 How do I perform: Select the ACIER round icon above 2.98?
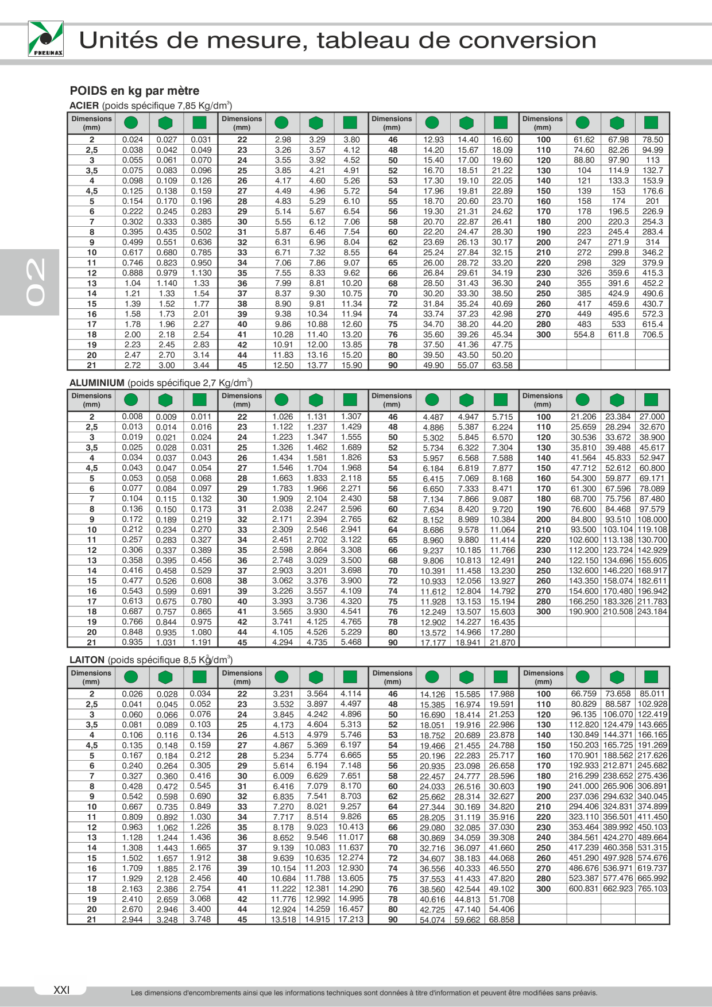(282, 122)
